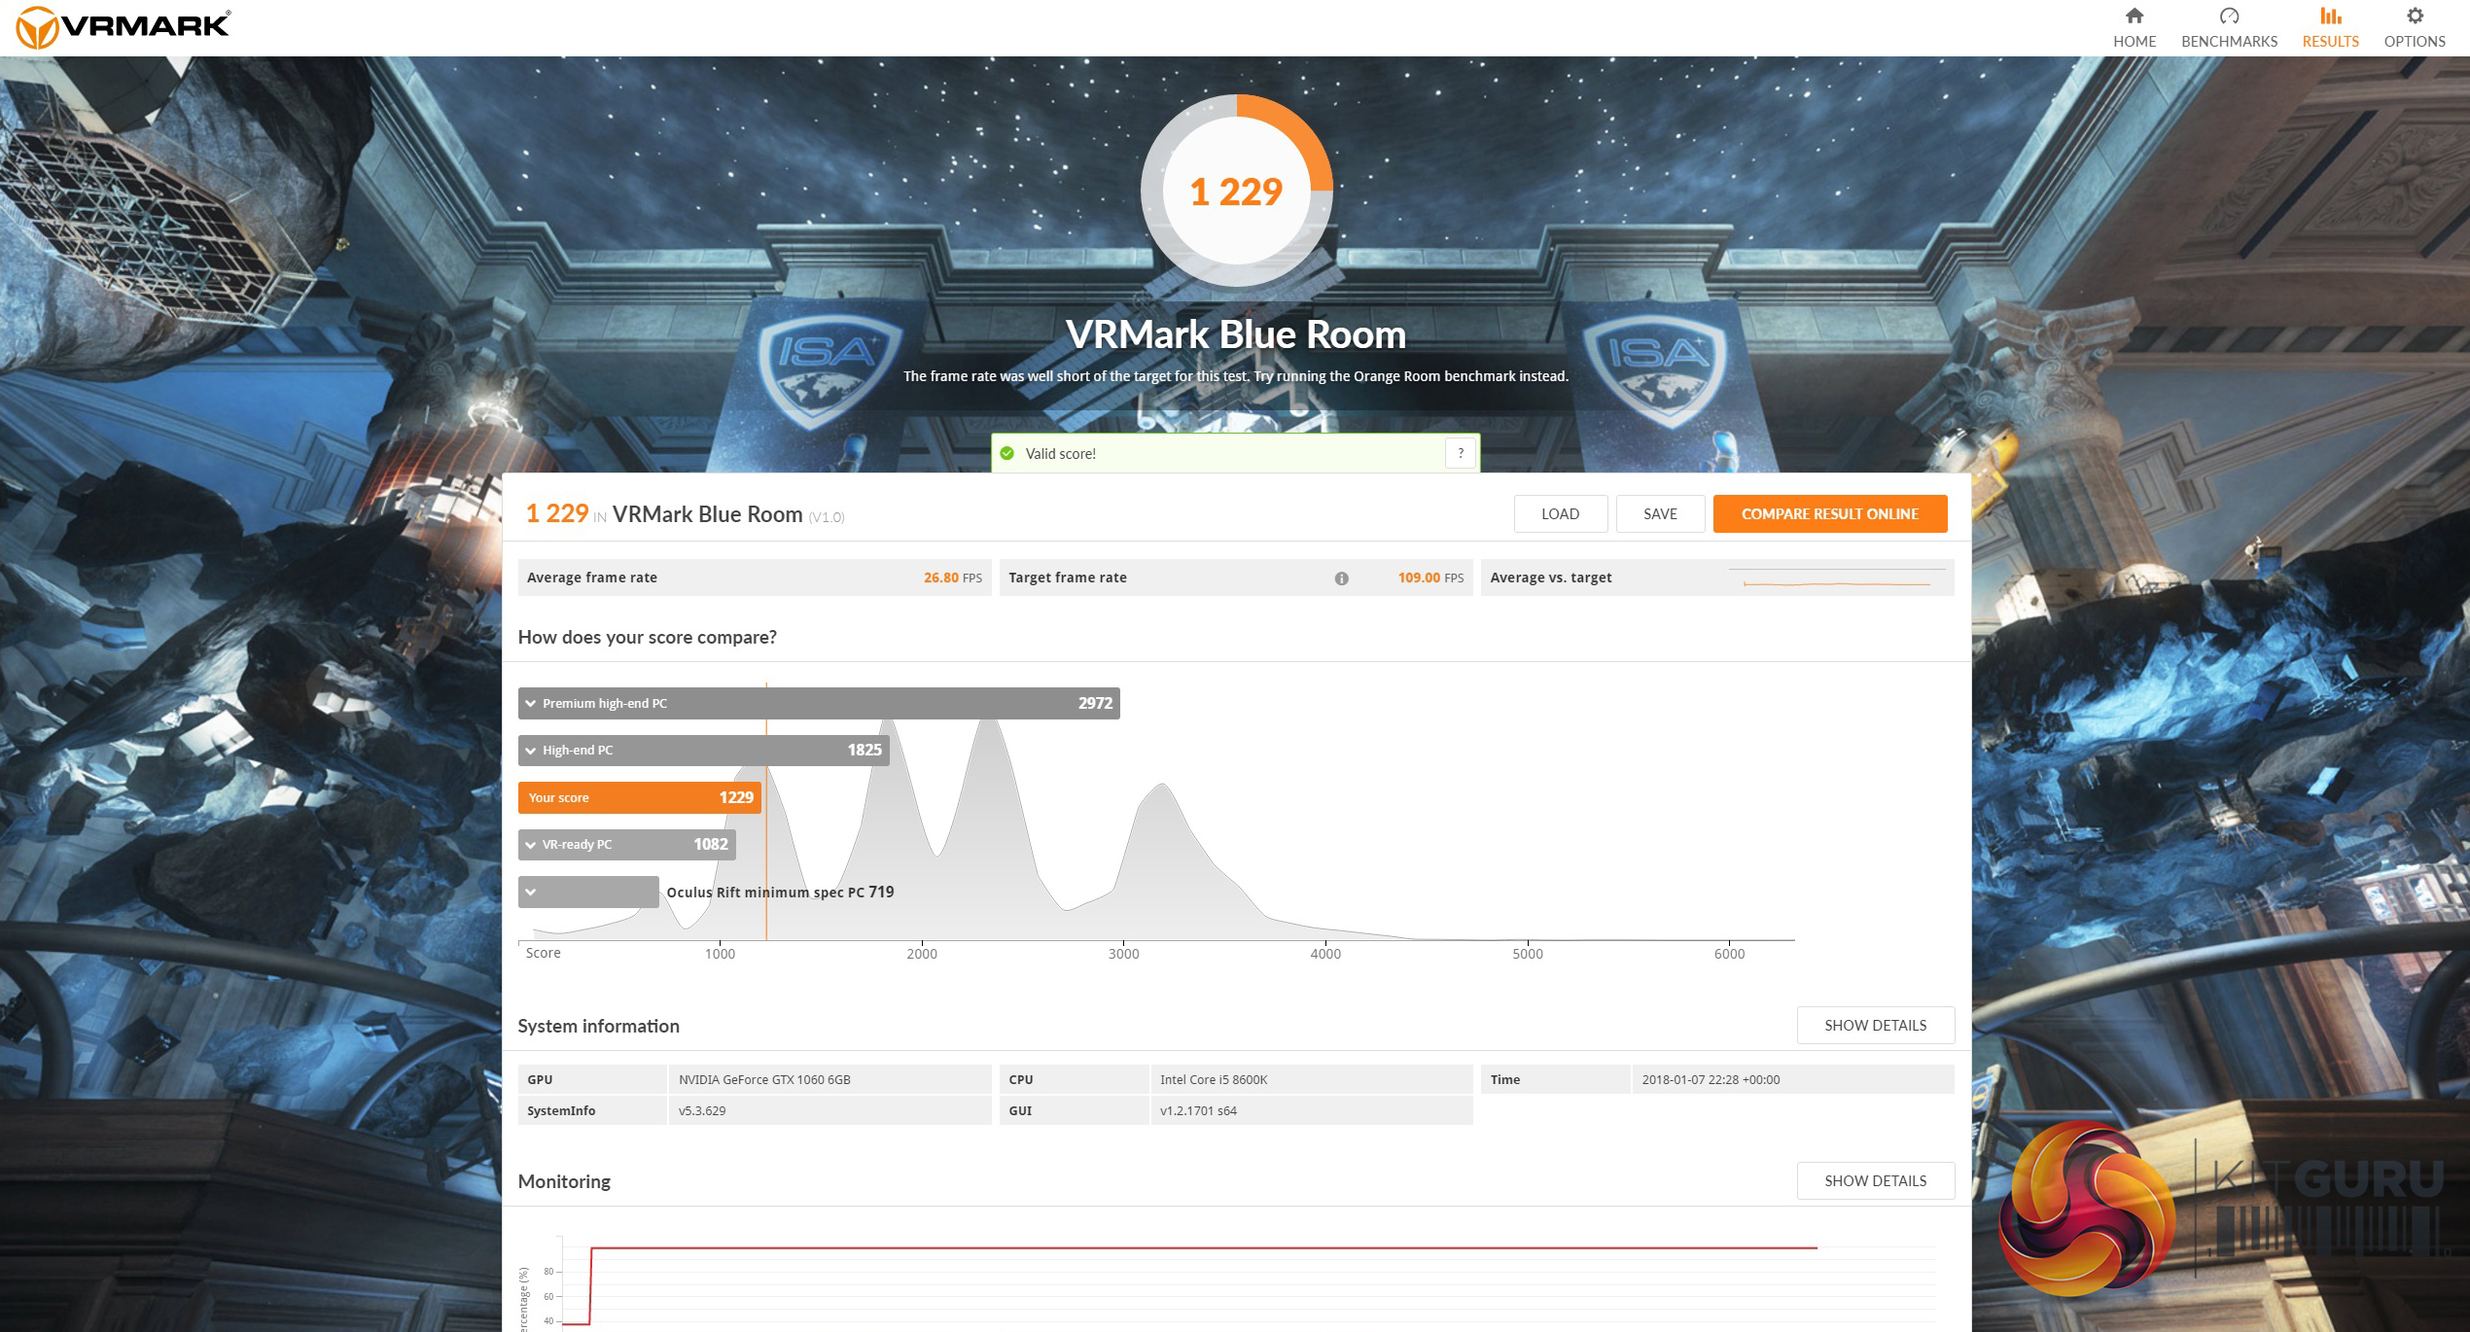Click the VRMark logo
Screen dimensions: 2470x1332
[x=123, y=26]
